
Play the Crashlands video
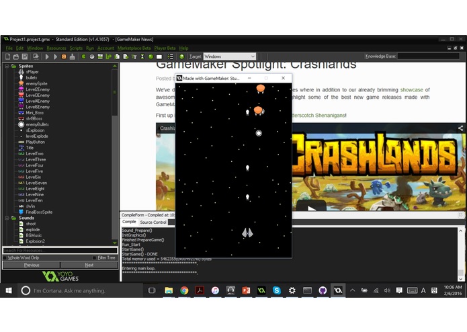point(311,206)
